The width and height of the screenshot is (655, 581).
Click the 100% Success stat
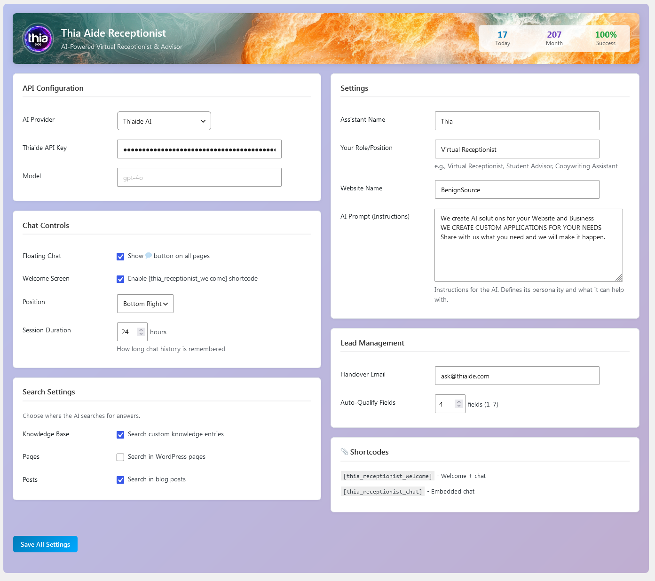pyautogui.click(x=606, y=38)
